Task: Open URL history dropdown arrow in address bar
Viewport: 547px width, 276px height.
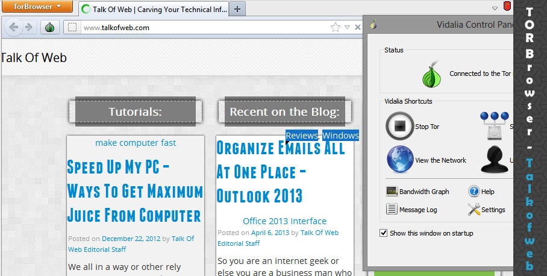Action: (x=347, y=27)
